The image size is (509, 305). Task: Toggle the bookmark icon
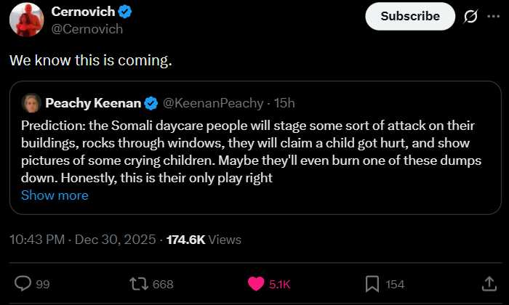[372, 284]
